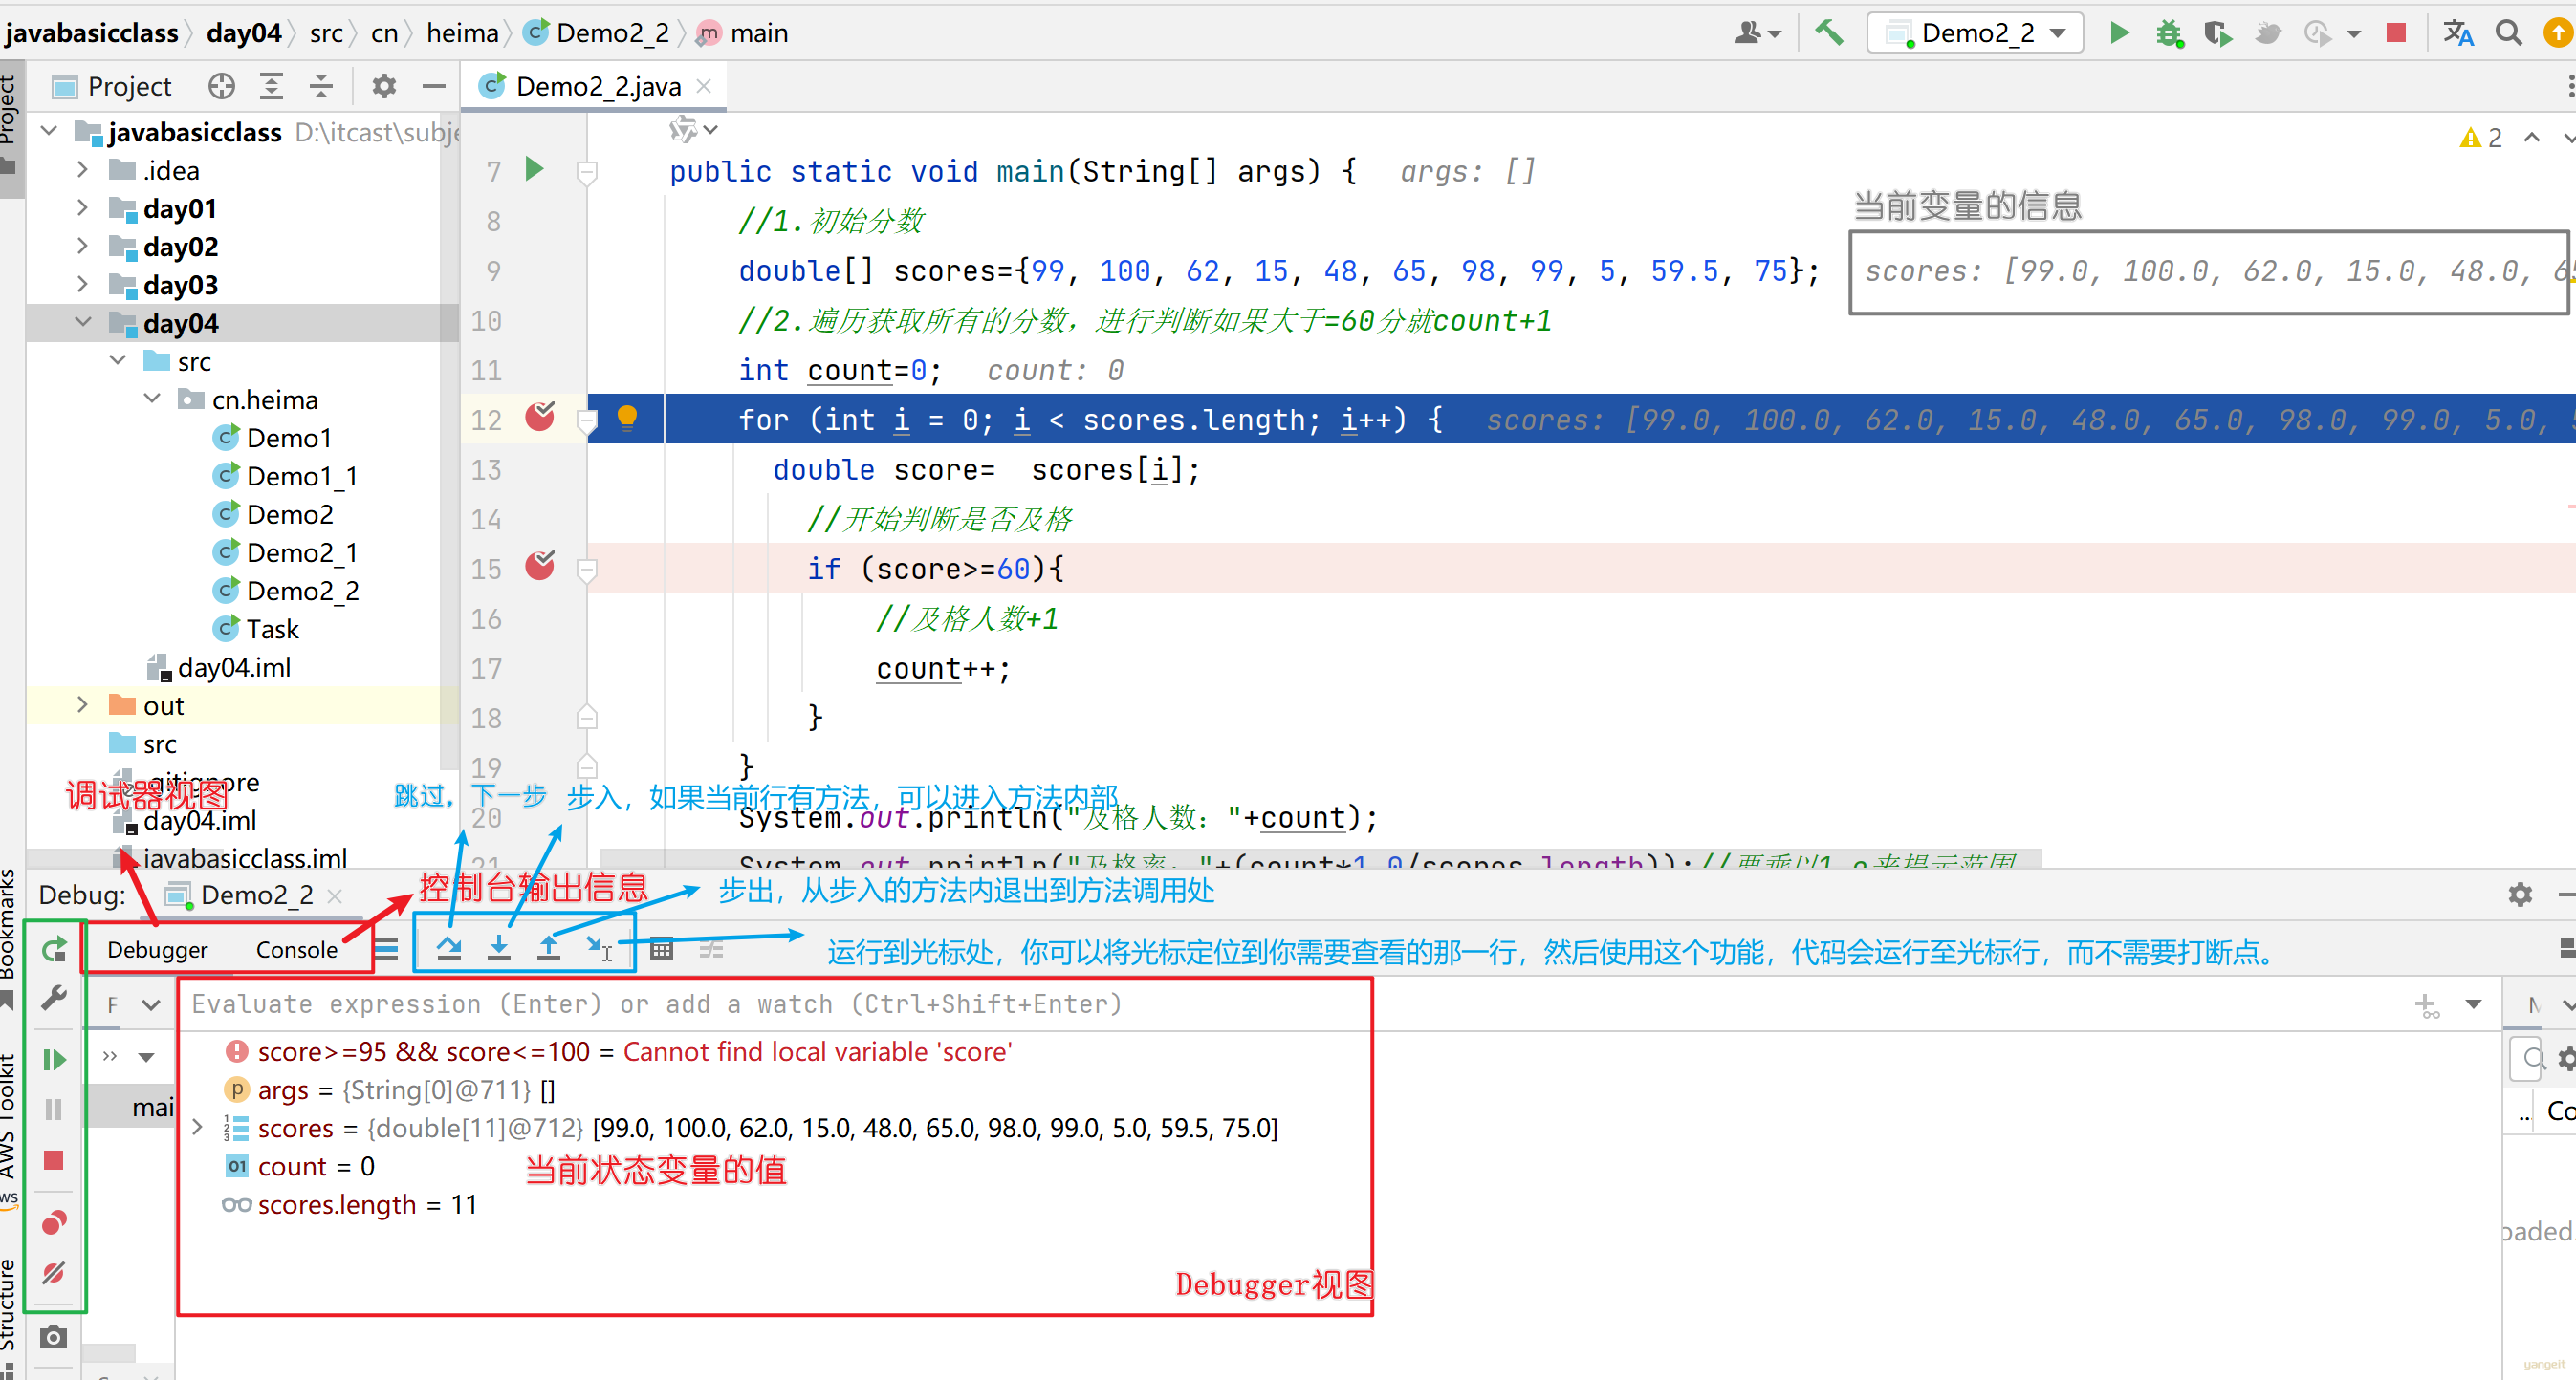Image resolution: width=2576 pixels, height=1380 pixels.
Task: Open Project panel gear options
Action: 384,87
